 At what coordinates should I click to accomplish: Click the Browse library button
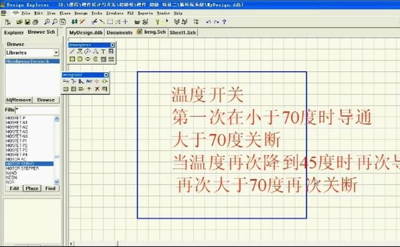click(x=46, y=100)
